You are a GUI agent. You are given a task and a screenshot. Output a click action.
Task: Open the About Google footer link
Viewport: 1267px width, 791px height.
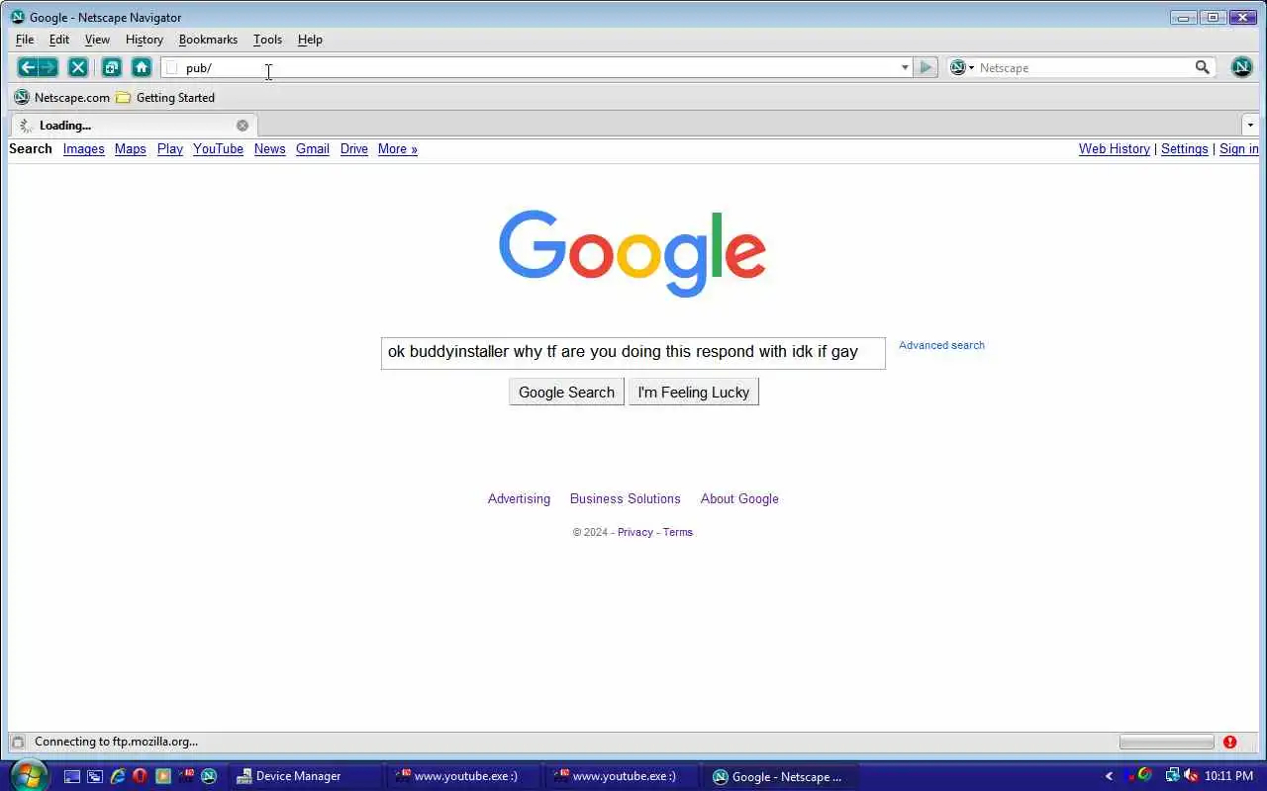pyautogui.click(x=739, y=498)
